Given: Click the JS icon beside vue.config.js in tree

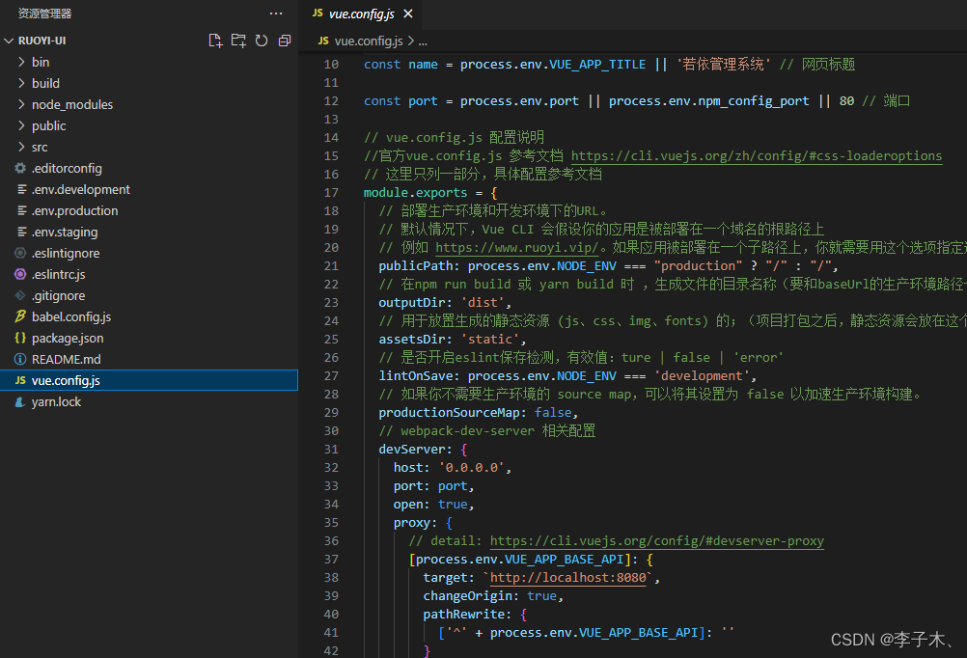Looking at the screenshot, I should (20, 380).
